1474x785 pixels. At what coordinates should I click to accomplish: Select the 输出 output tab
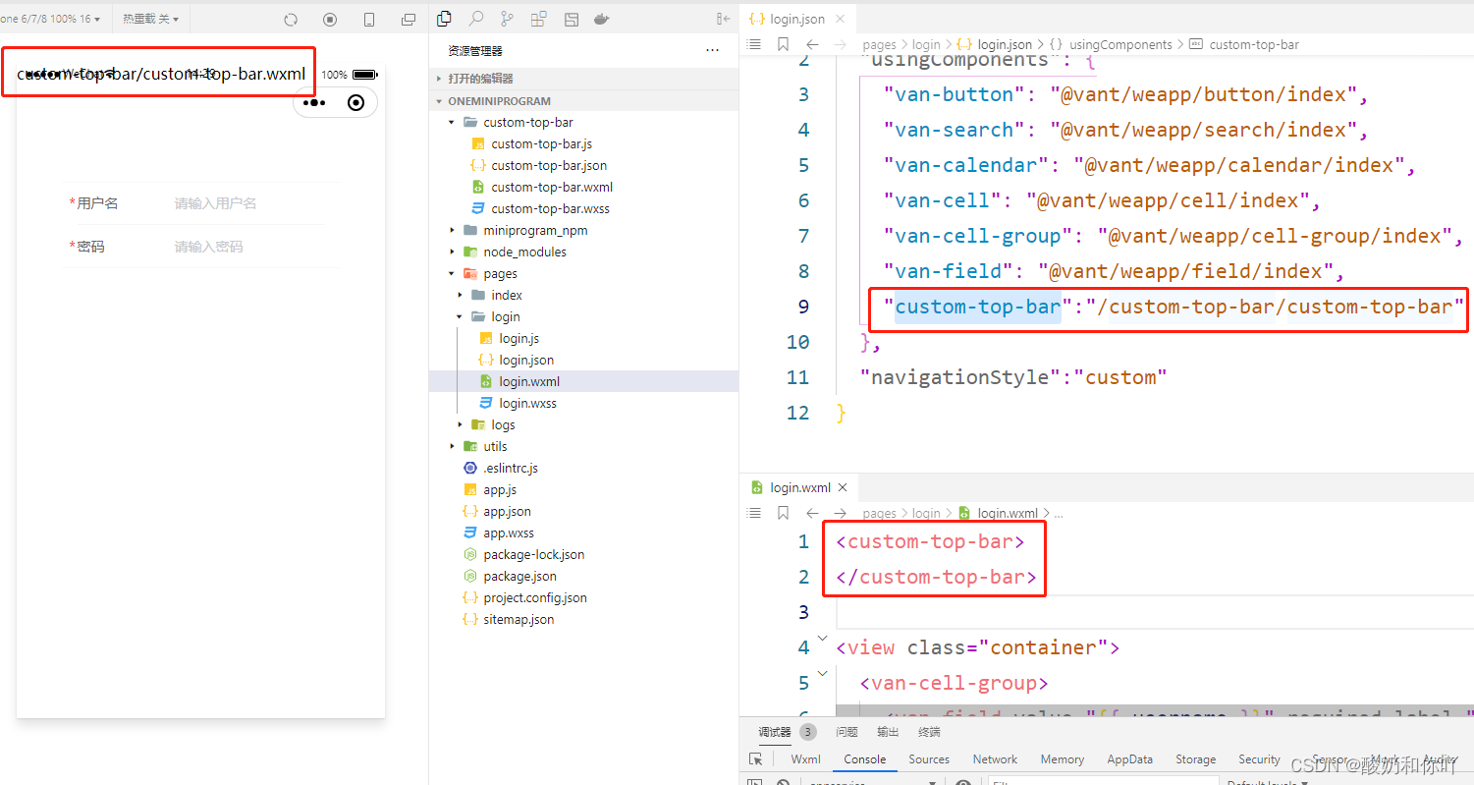pyautogui.click(x=888, y=732)
